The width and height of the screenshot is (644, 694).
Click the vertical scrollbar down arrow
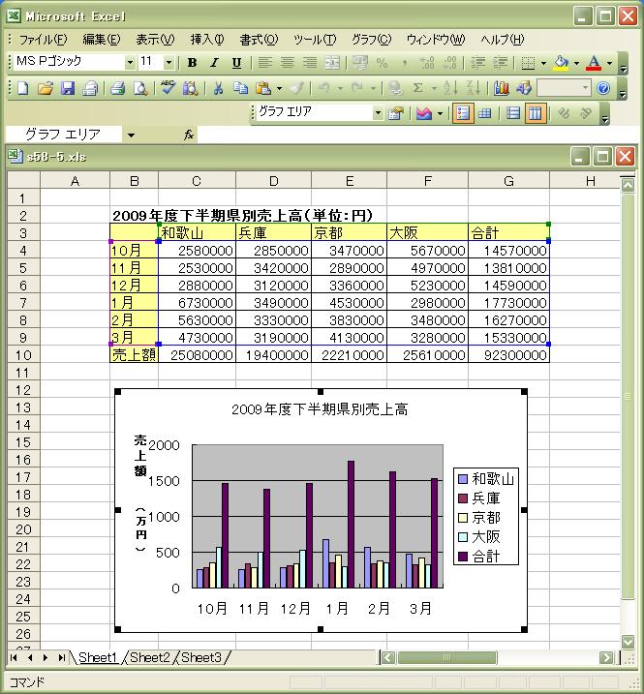(x=628, y=641)
